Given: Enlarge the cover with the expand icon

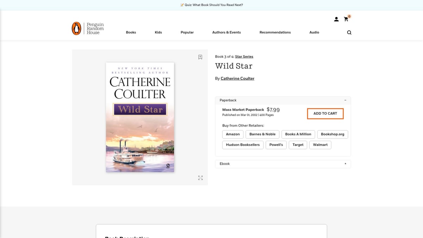Looking at the screenshot, I should click(200, 178).
